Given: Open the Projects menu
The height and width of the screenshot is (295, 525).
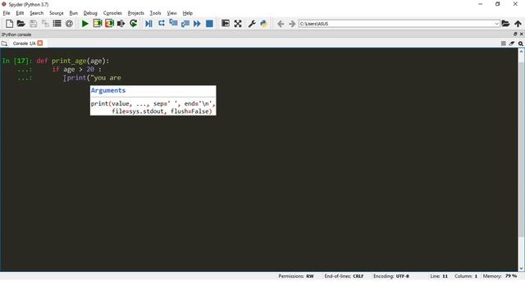Looking at the screenshot, I should [136, 13].
